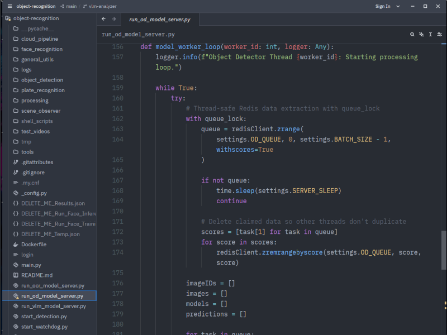Open the object-recognition project switcher
The height and width of the screenshot is (335, 447).
36,6
